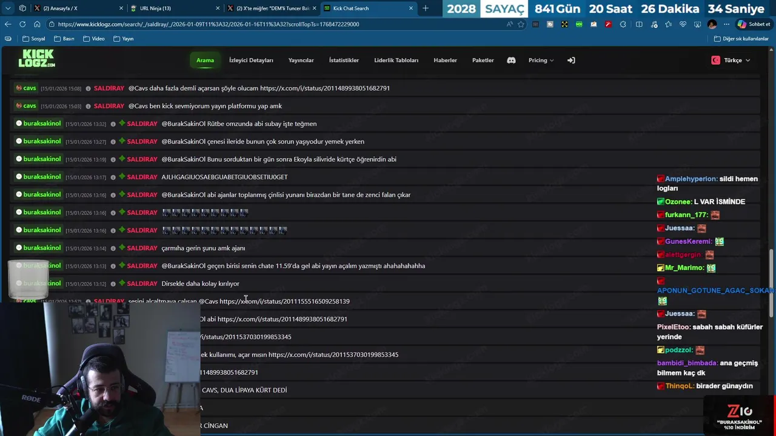Open the Basın bookmarks folder
776x436 pixels.
(64, 39)
